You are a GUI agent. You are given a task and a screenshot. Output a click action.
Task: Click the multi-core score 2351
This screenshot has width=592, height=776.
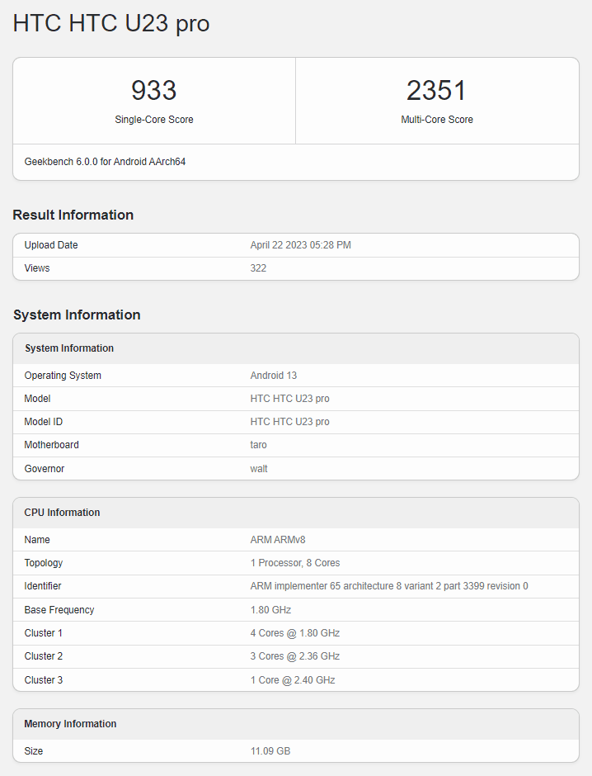tap(436, 91)
